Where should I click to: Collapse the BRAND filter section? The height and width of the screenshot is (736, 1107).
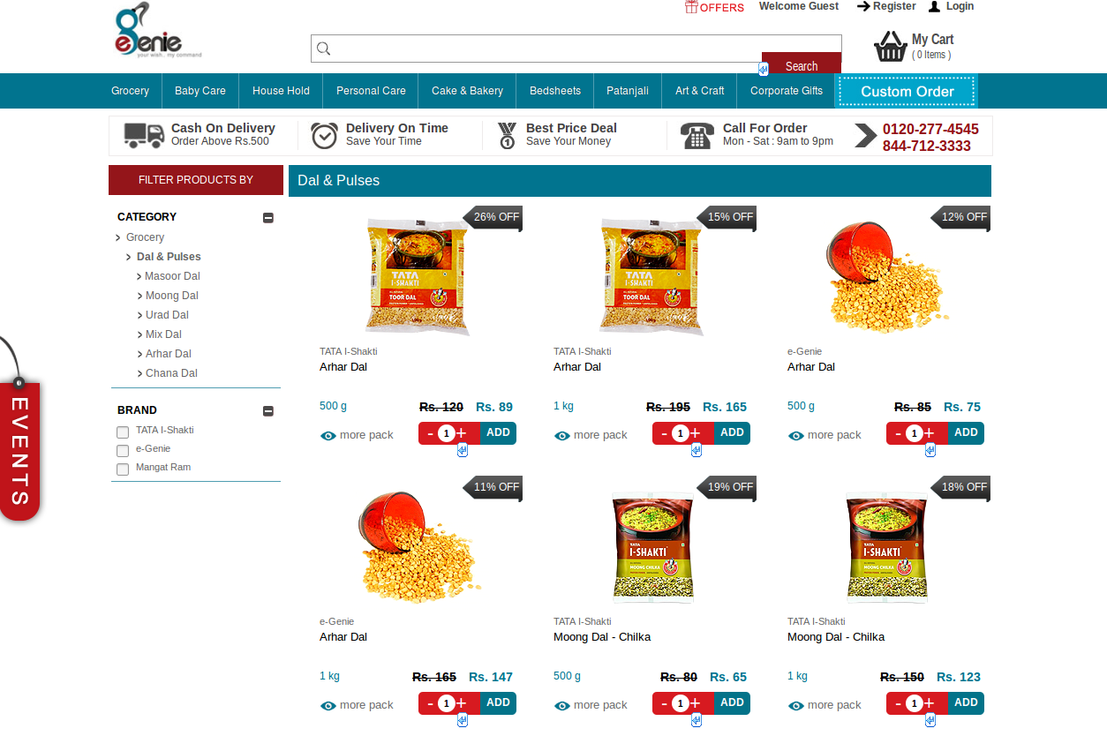(x=268, y=411)
